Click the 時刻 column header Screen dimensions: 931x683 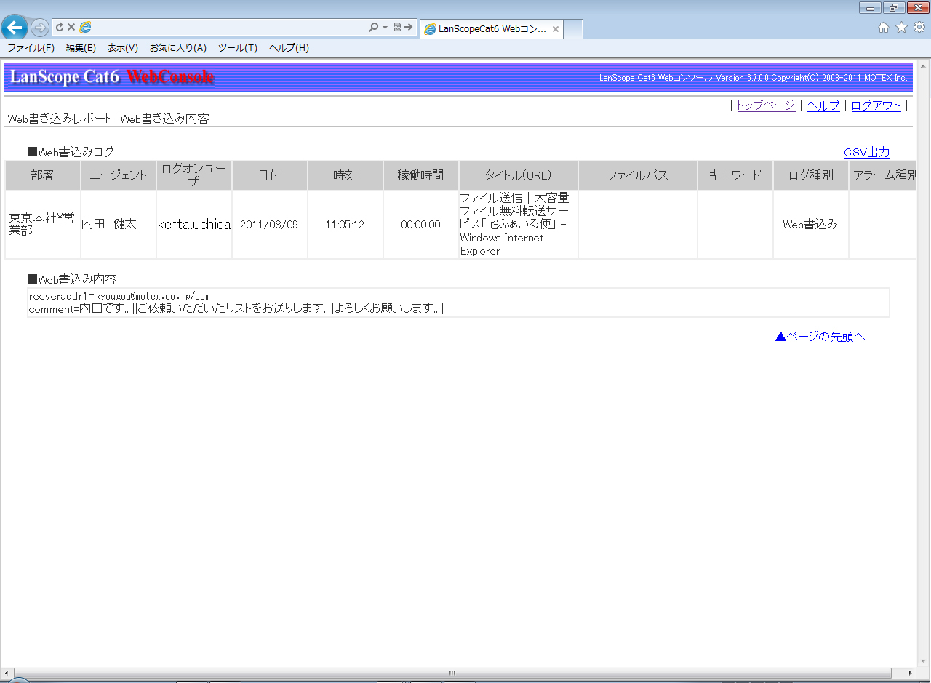(345, 175)
